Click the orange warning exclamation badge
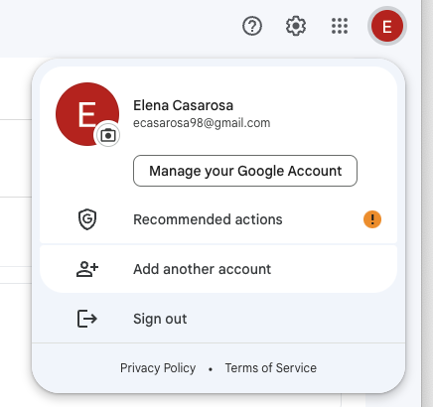Viewport: 433px width, 407px height. tap(372, 219)
